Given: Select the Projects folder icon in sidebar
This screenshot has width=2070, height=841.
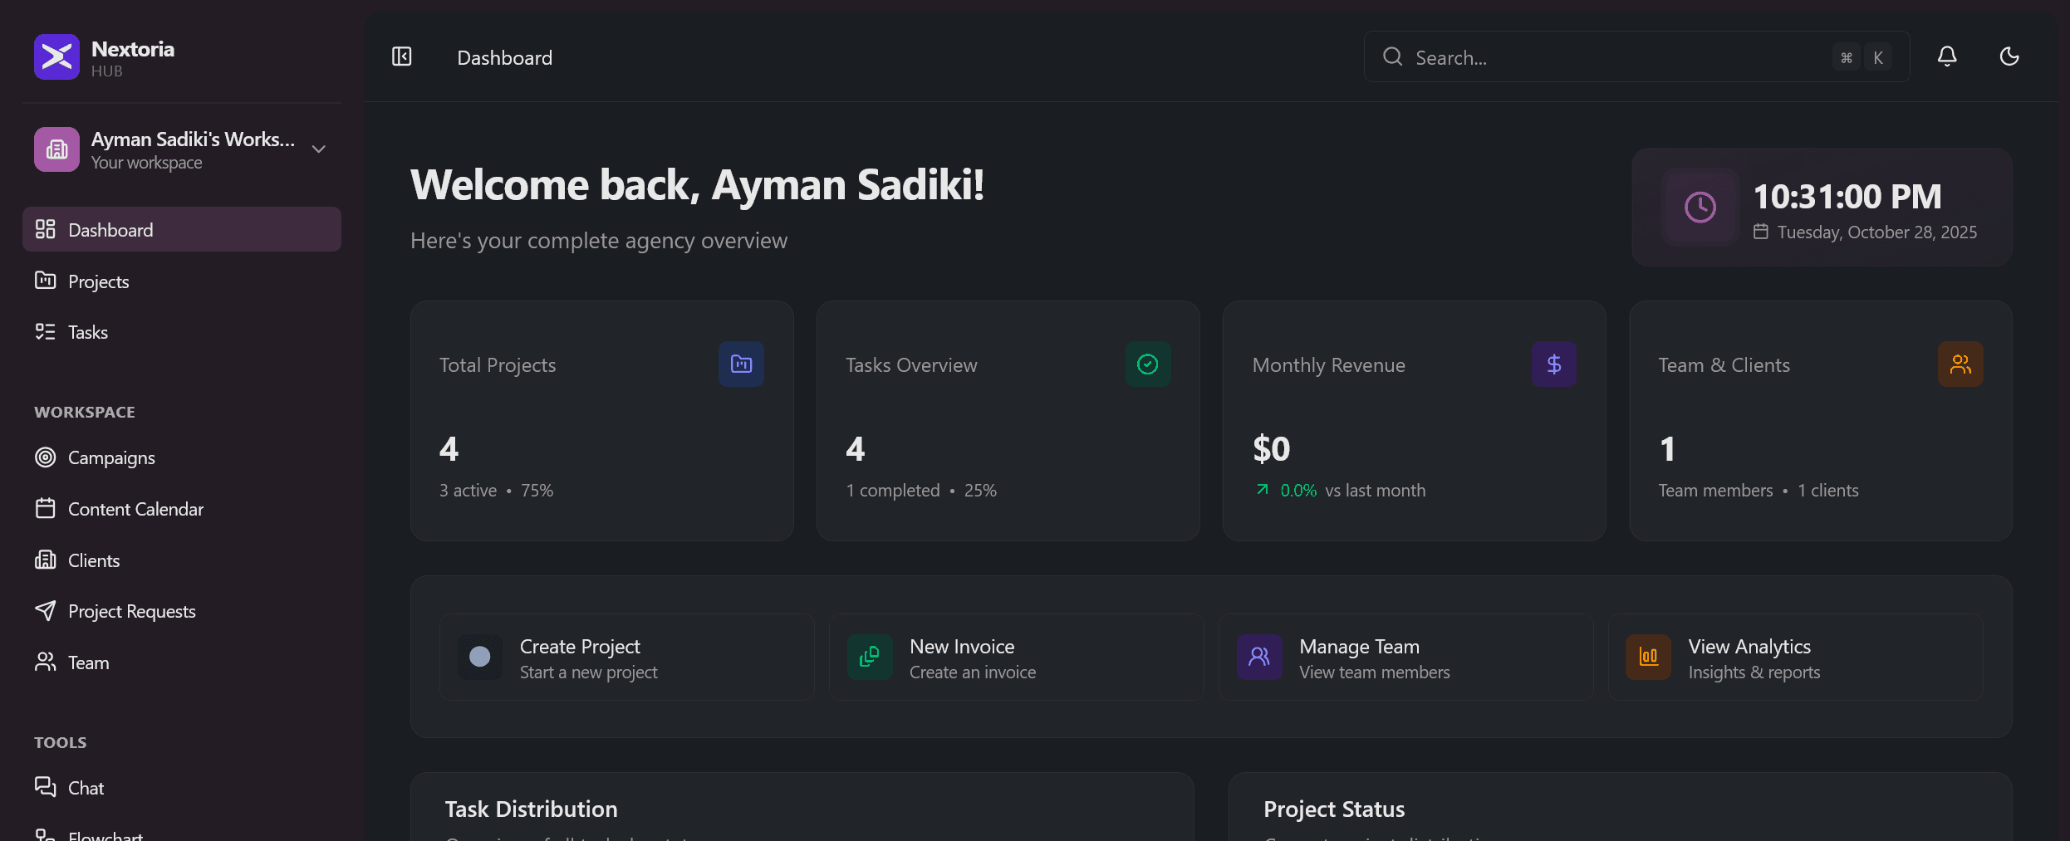Looking at the screenshot, I should click(46, 281).
